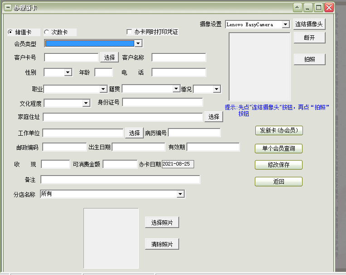Click the 清除照片 button

pos(162,244)
